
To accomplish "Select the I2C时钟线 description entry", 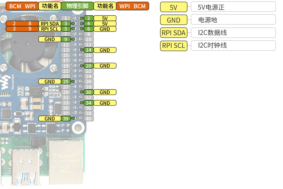I will (233, 46).
